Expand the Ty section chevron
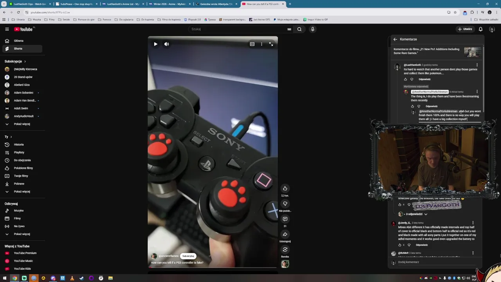The height and width of the screenshot is (282, 501). click(x=11, y=137)
